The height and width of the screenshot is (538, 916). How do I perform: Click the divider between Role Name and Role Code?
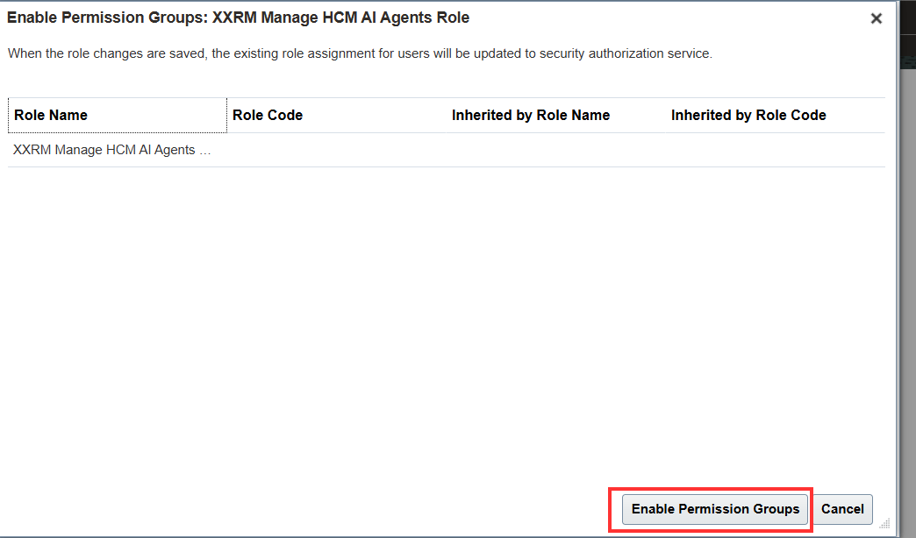[227, 115]
